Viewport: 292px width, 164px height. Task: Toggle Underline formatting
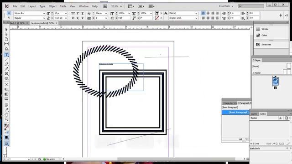[83, 13]
